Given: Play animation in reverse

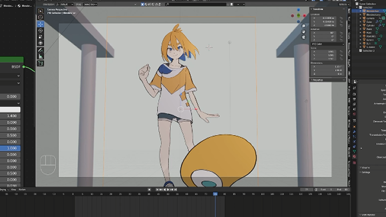Looking at the screenshot, I should pos(165,190).
